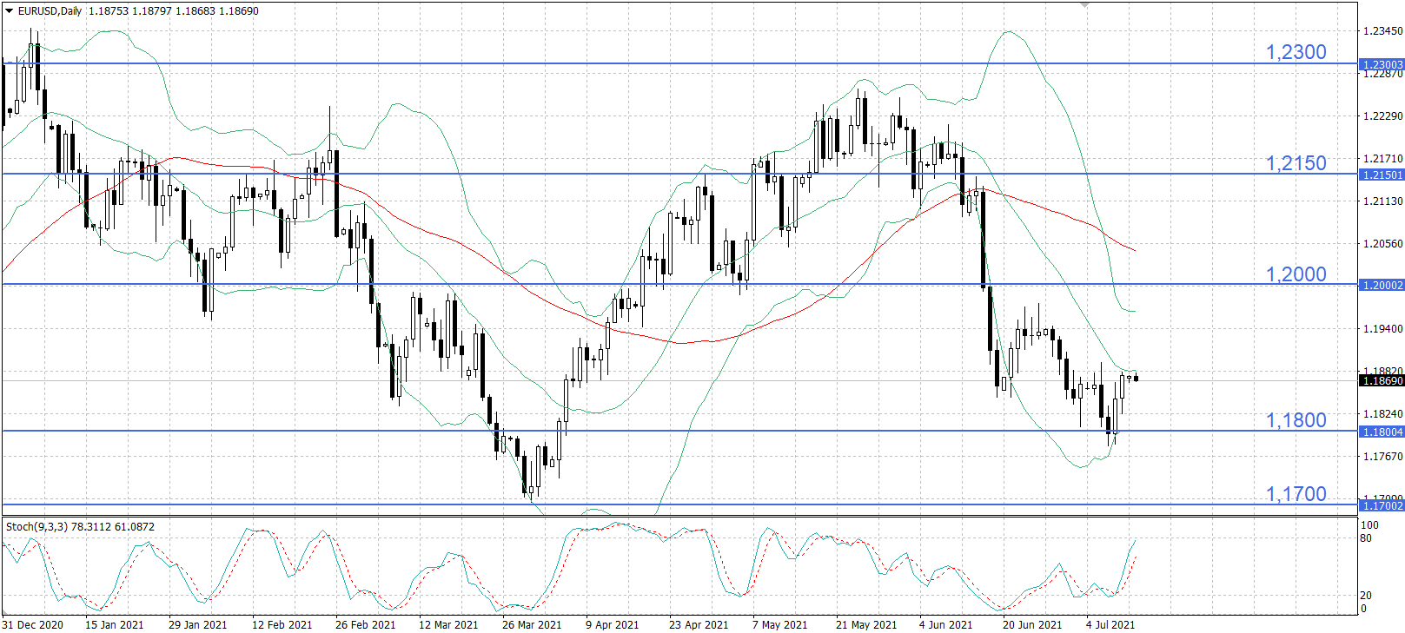Image resolution: width=1405 pixels, height=633 pixels.
Task: Select the 1,1700 level text label
Action: pyautogui.click(x=1296, y=494)
